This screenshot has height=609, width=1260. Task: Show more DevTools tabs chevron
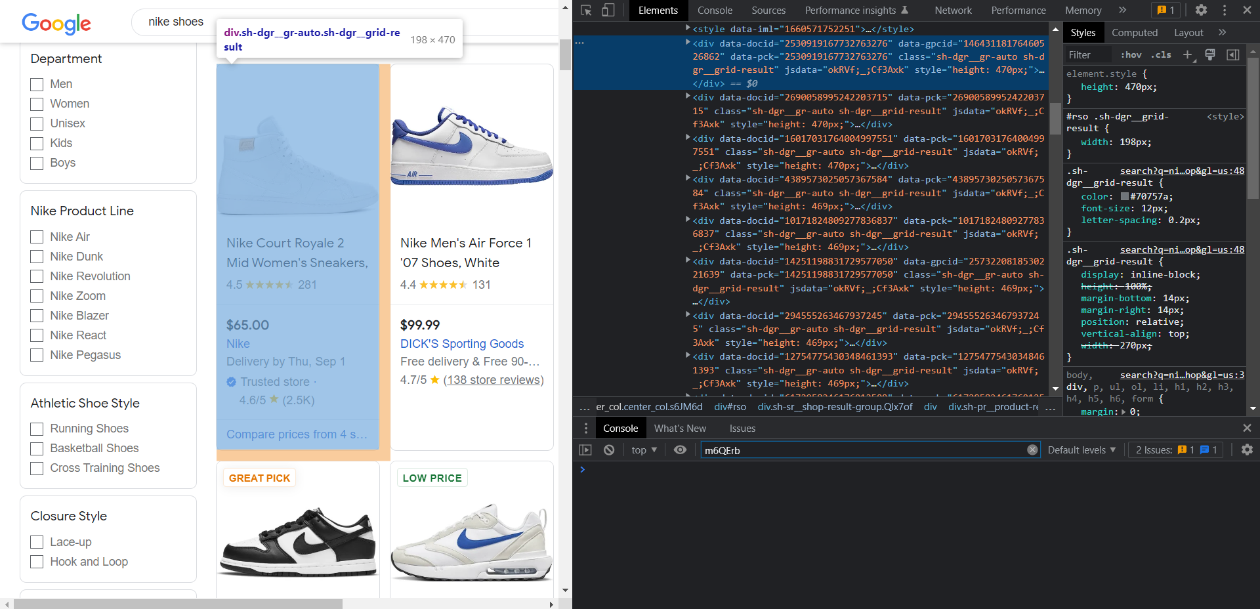[x=1123, y=10]
